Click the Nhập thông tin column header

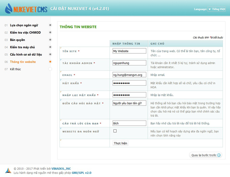126,44
